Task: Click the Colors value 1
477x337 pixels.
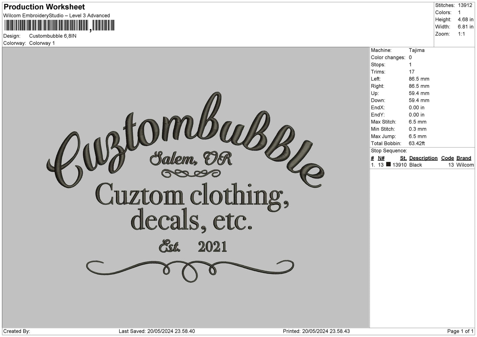Action: click(x=460, y=13)
